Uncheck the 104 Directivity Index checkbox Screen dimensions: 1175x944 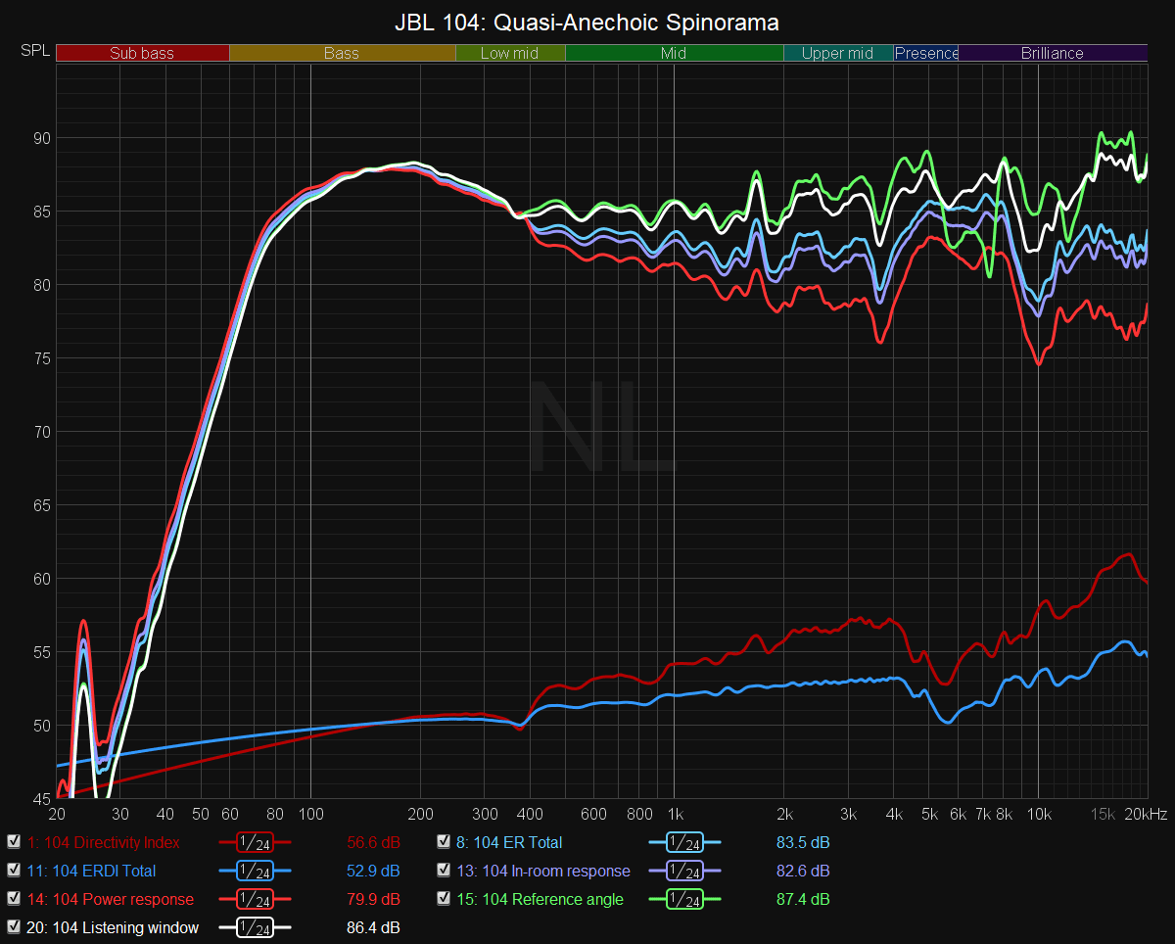pos(14,842)
